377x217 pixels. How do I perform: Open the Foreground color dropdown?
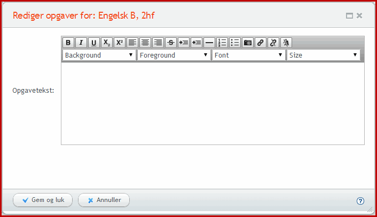(x=174, y=55)
